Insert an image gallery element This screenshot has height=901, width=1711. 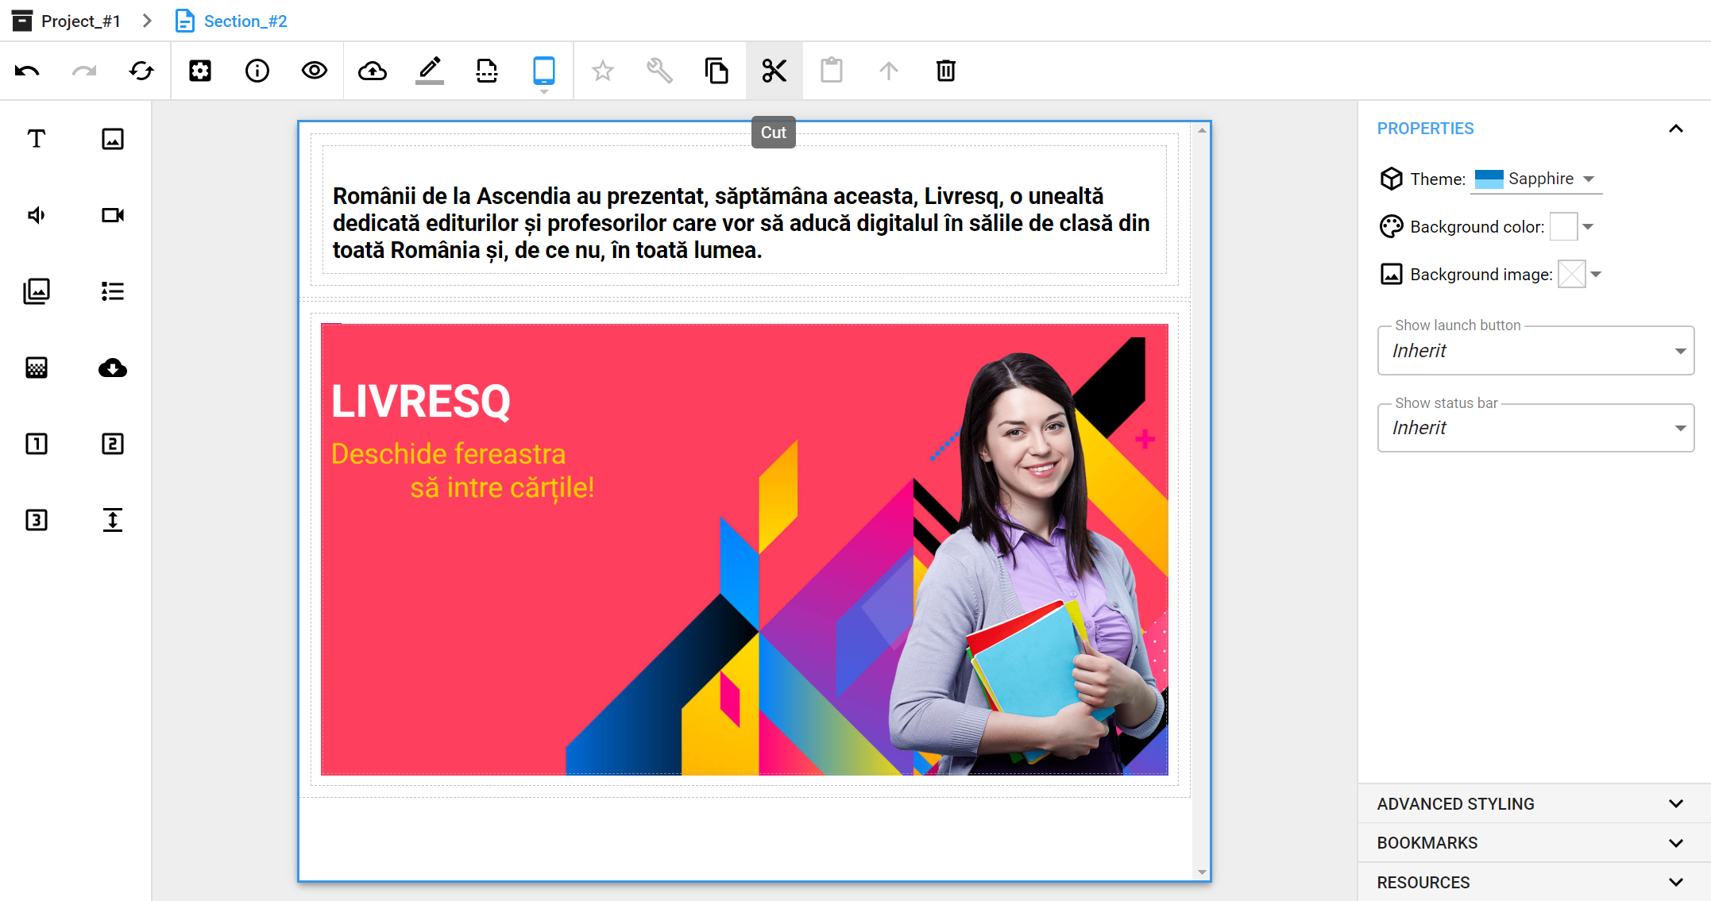(x=37, y=291)
